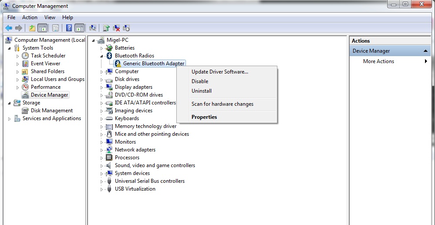Image resolution: width=435 pixels, height=225 pixels.
Task: Expand the Services and Applications node
Action: click(10, 119)
